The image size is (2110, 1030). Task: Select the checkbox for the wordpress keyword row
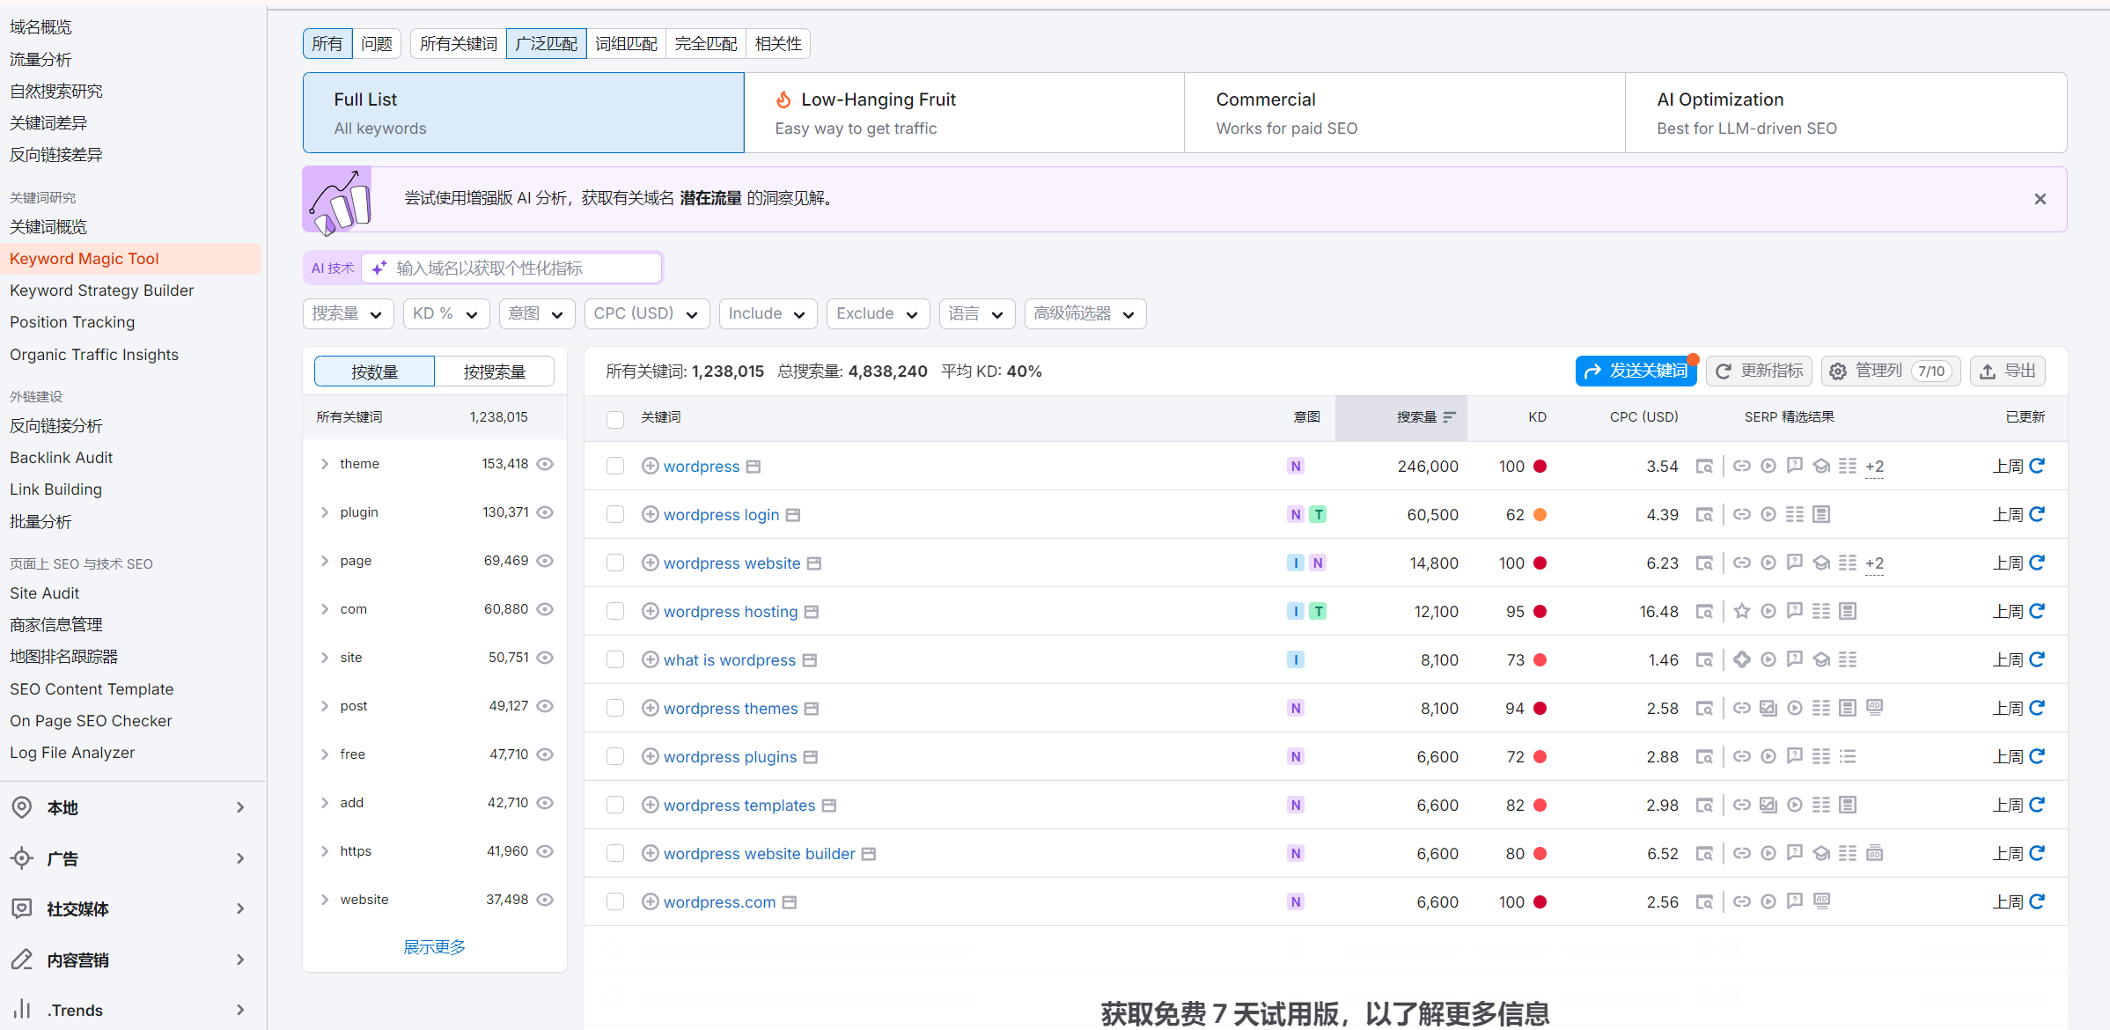coord(614,466)
